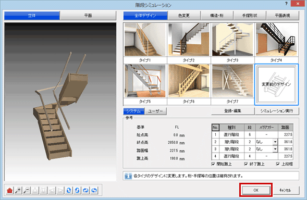Open help with the question mark icon
The image size is (307, 200).
click(x=286, y=4)
